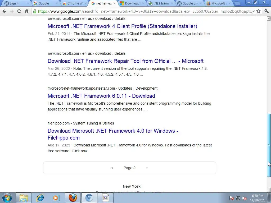This screenshot has width=271, height=203.
Task: Bookmark this page with the star icon
Action: pos(258,11)
